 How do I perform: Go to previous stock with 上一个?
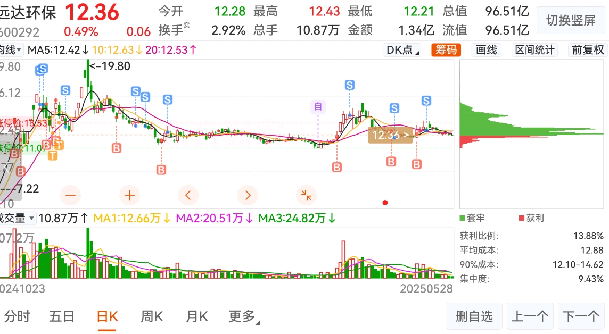[530, 316]
